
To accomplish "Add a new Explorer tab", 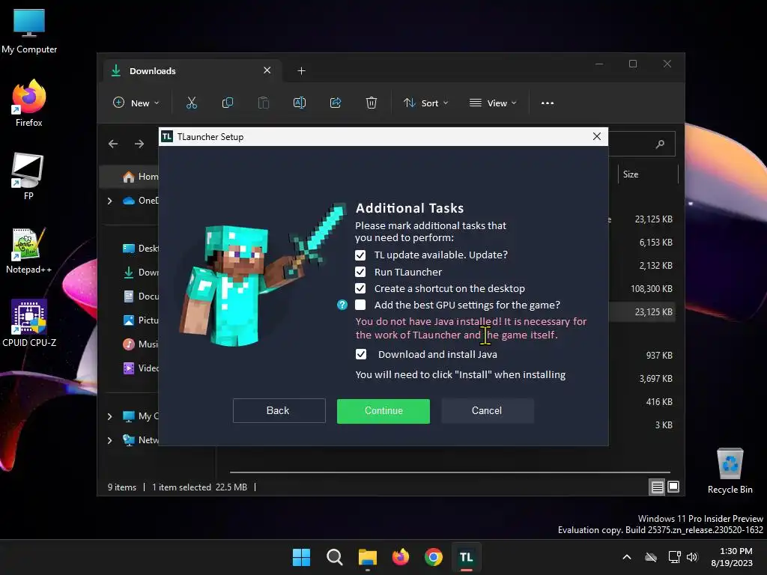I will click(301, 71).
